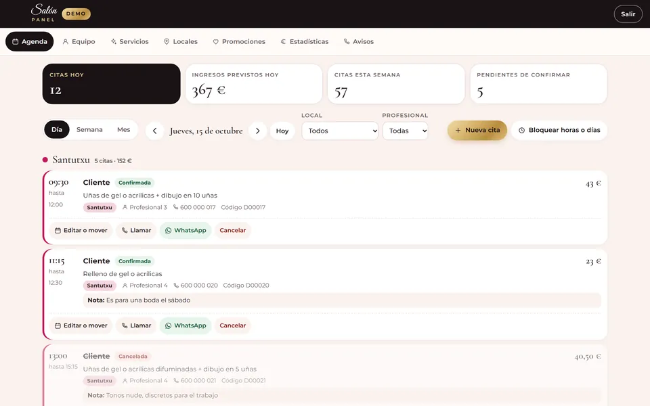Viewport: 650px width, 406px height.
Task: Click the Confirmada badge on 09:30 appointment
Action: pos(135,183)
